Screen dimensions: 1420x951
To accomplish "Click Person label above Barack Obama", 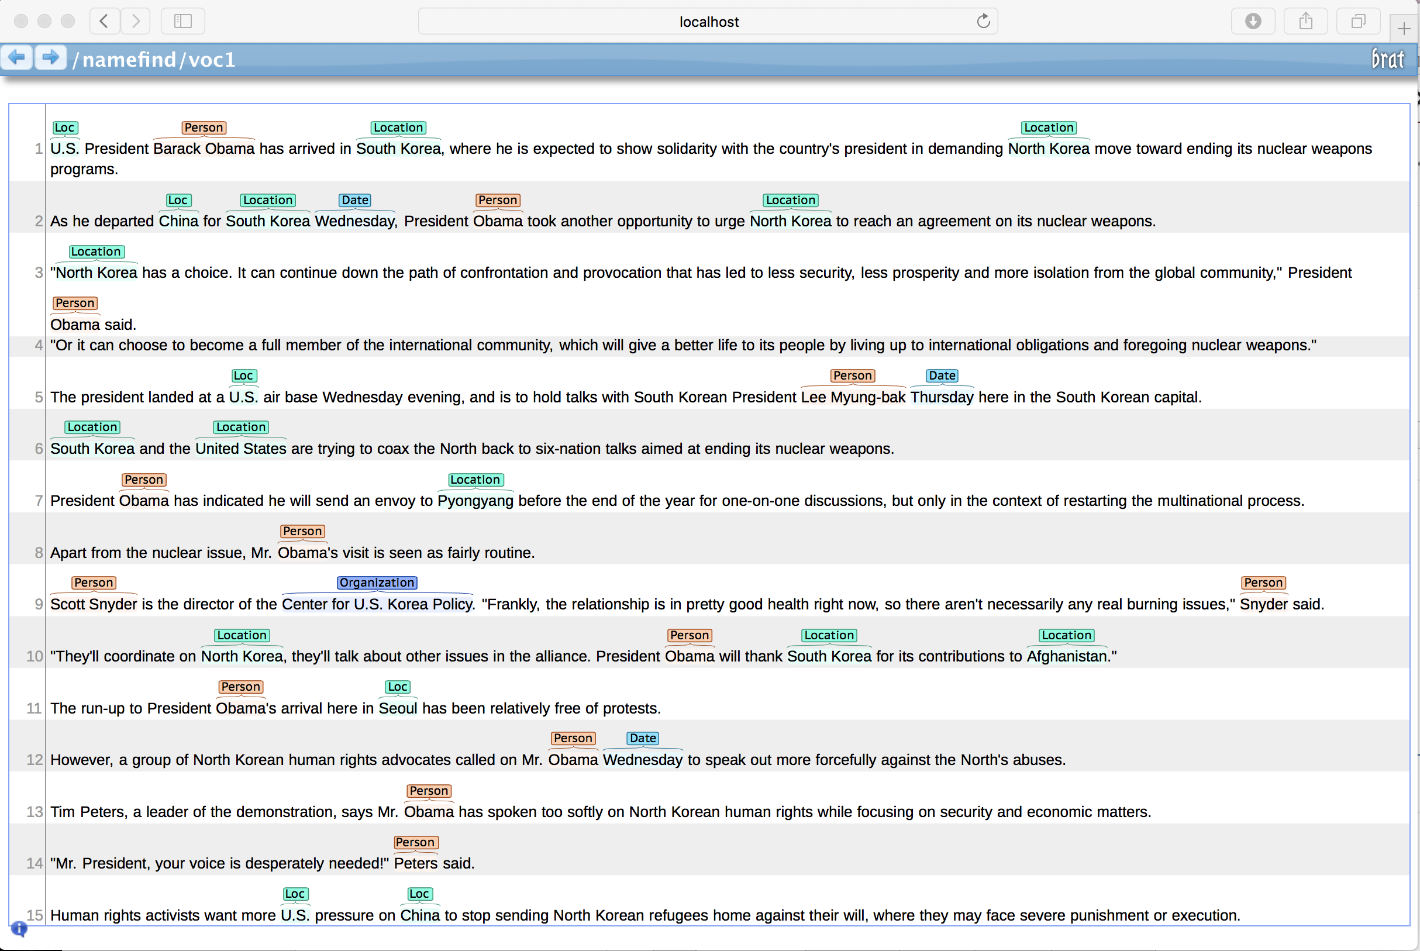I will tap(204, 128).
